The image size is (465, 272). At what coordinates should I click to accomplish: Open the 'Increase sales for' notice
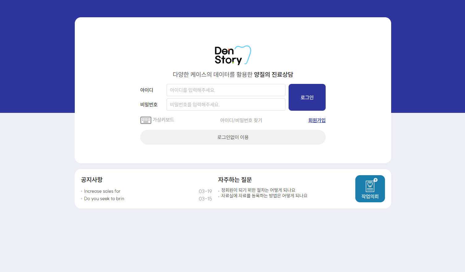[102, 191]
